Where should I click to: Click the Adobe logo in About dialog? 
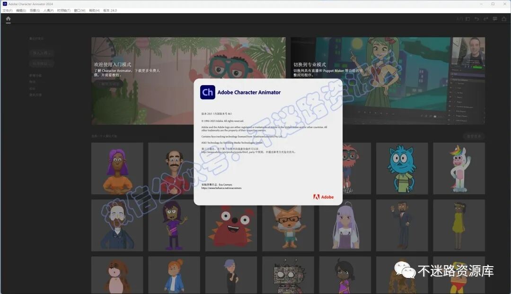click(x=323, y=197)
